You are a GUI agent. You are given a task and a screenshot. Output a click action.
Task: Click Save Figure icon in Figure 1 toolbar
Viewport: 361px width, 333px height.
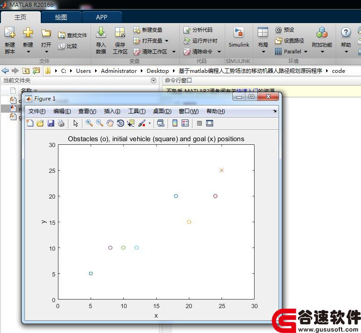[51, 123]
